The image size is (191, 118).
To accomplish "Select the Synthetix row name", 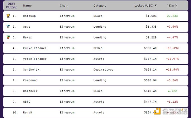I will (x=31, y=70).
